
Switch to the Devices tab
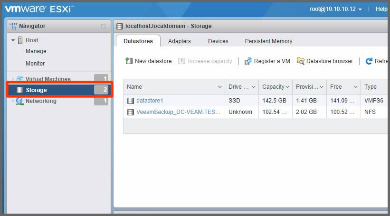click(218, 41)
